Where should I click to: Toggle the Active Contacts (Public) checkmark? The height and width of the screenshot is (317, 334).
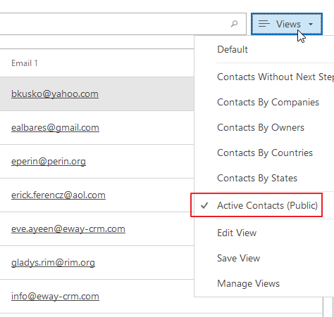pos(204,205)
